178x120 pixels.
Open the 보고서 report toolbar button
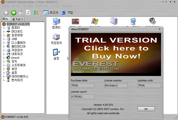(x=51, y=12)
